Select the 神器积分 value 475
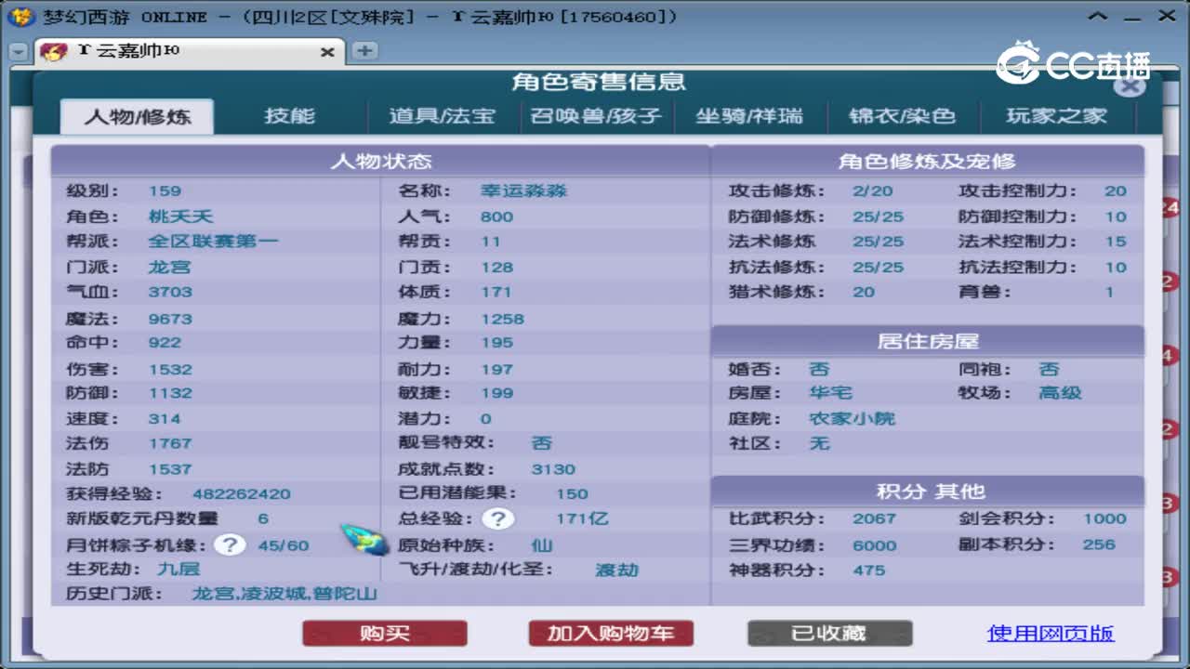The image size is (1190, 669). [868, 570]
